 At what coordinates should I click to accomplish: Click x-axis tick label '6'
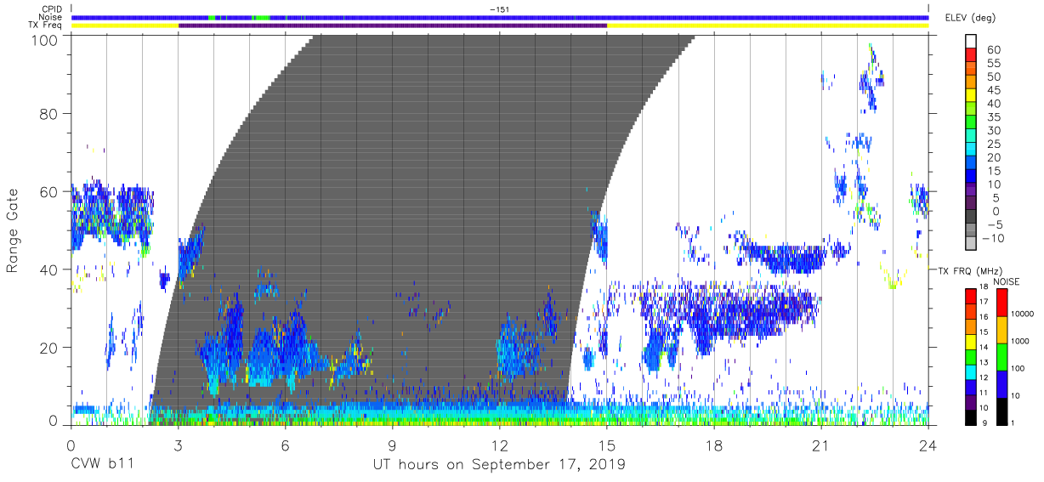[x=285, y=445]
